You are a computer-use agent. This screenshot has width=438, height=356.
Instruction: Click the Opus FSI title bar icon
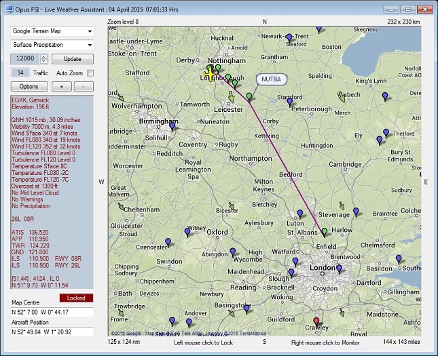[9, 9]
